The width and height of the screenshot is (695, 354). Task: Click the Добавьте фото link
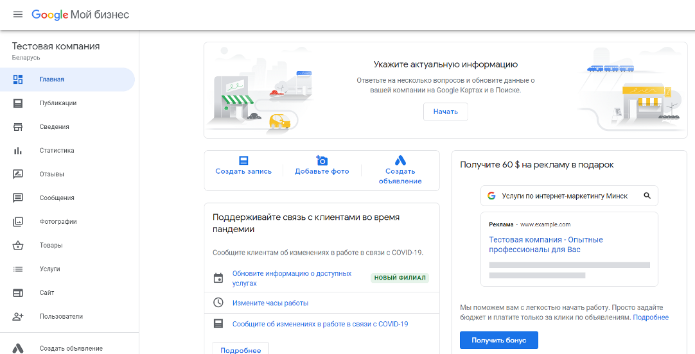click(x=322, y=171)
